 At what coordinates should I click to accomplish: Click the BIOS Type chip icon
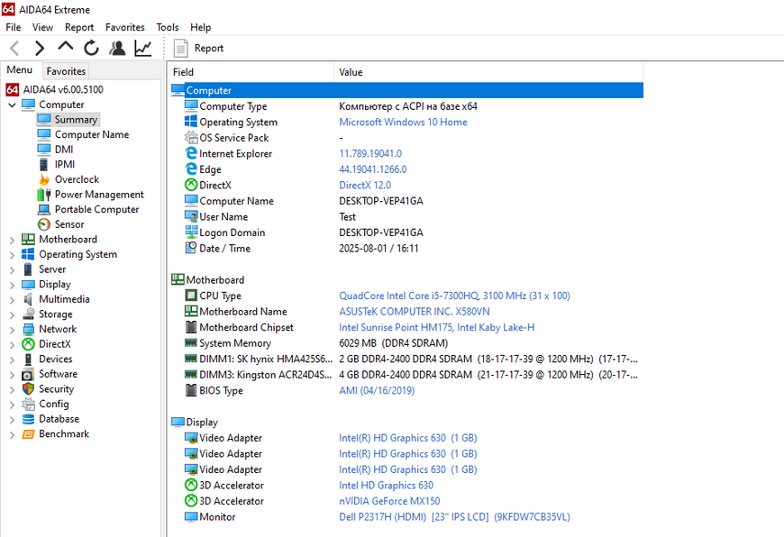[191, 390]
